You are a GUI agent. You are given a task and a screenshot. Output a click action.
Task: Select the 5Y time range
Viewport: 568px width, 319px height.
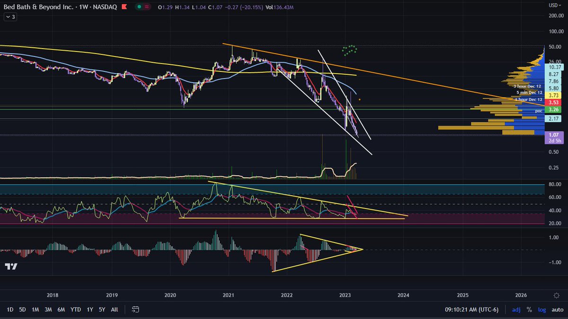[102, 310]
